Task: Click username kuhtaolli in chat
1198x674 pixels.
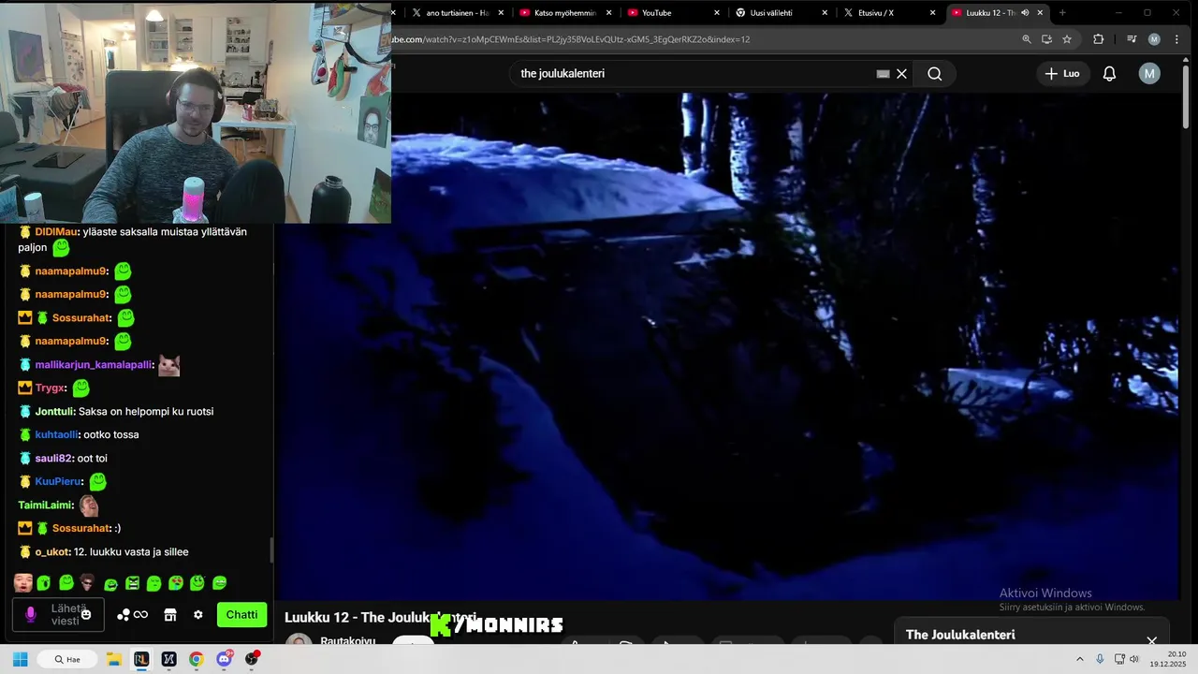Action: (57, 434)
